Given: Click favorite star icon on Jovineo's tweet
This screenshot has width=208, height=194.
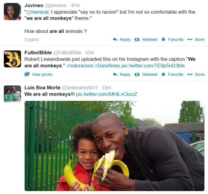Looking at the screenshot, I should 164,39.
